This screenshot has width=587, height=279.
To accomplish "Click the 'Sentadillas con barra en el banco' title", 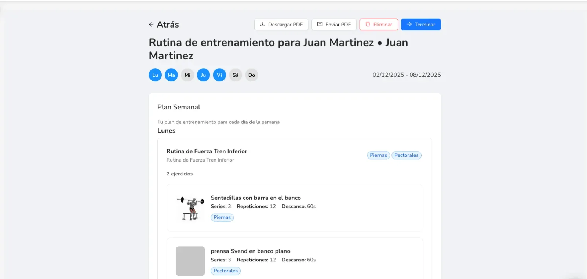I will pos(256,198).
